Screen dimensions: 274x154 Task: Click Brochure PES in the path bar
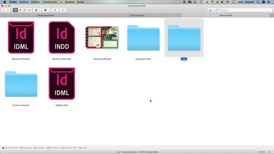click(69, 148)
